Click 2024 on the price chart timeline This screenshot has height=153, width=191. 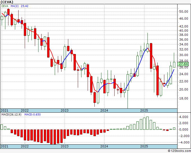point(104,110)
